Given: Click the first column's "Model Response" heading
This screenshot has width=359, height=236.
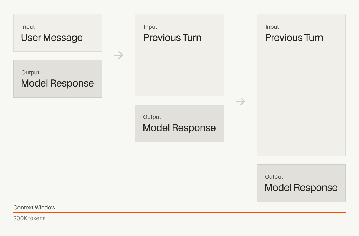Looking at the screenshot, I should (x=57, y=83).
